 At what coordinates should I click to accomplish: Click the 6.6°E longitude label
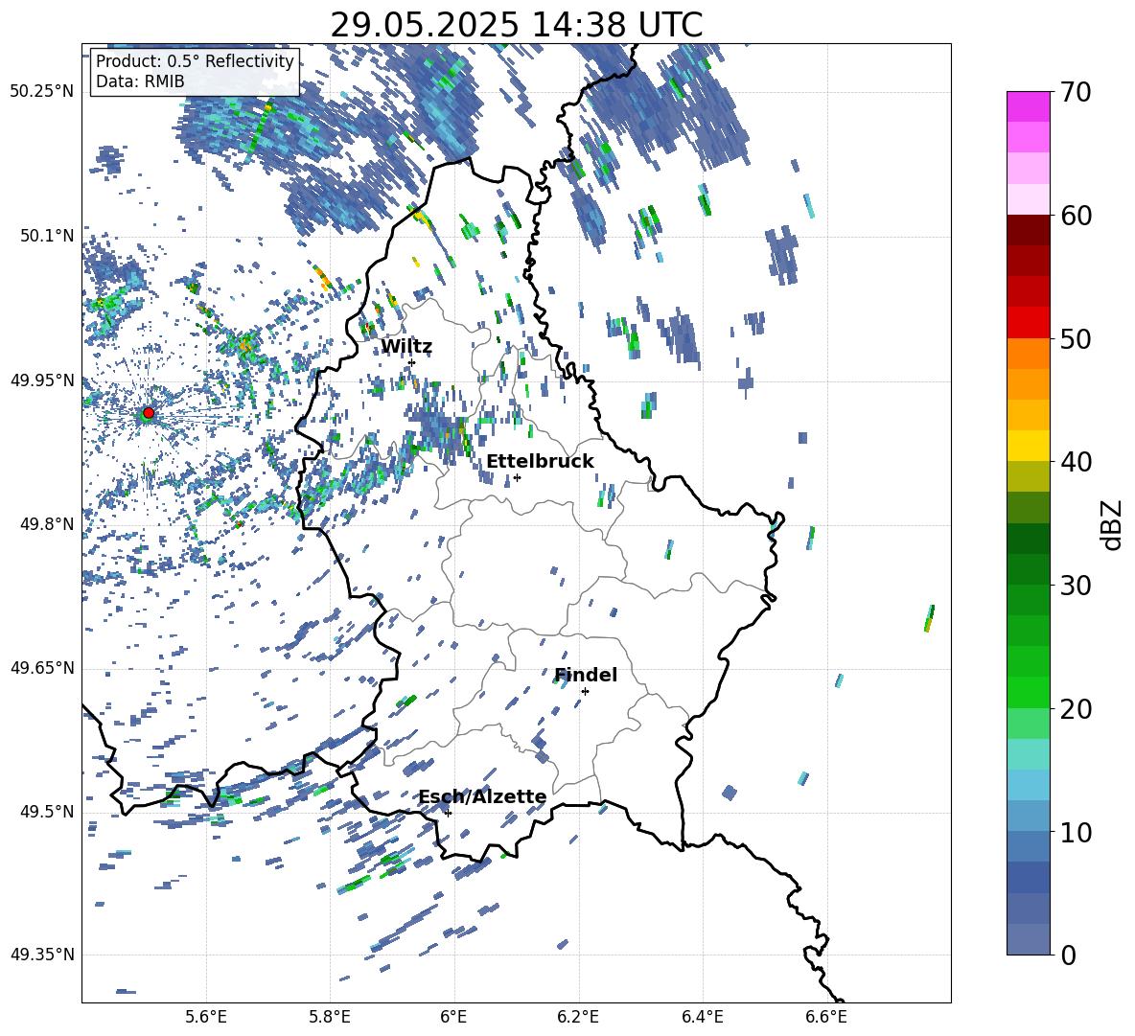click(826, 1017)
